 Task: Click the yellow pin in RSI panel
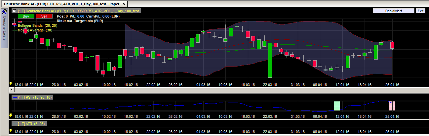point(11,115)
